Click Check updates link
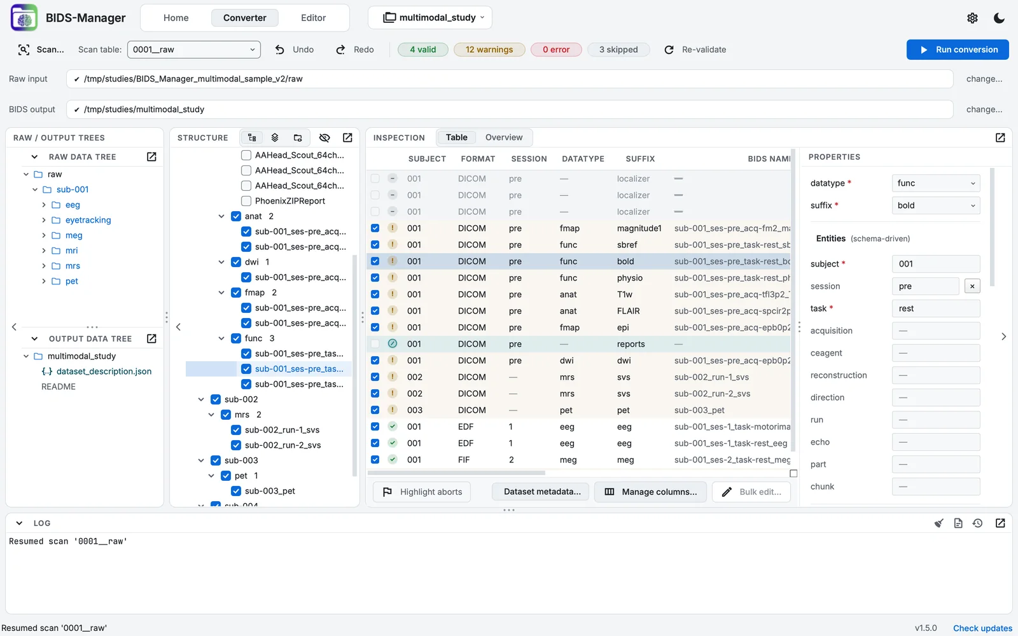Viewport: 1018px width, 636px height. (982, 628)
